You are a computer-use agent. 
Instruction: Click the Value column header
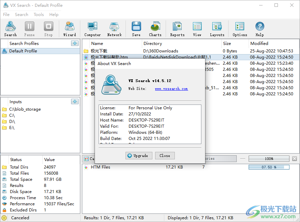pos(61,160)
